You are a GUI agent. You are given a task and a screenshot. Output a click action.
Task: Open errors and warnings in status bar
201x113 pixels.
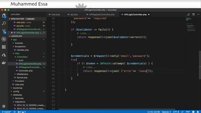pos(22,112)
